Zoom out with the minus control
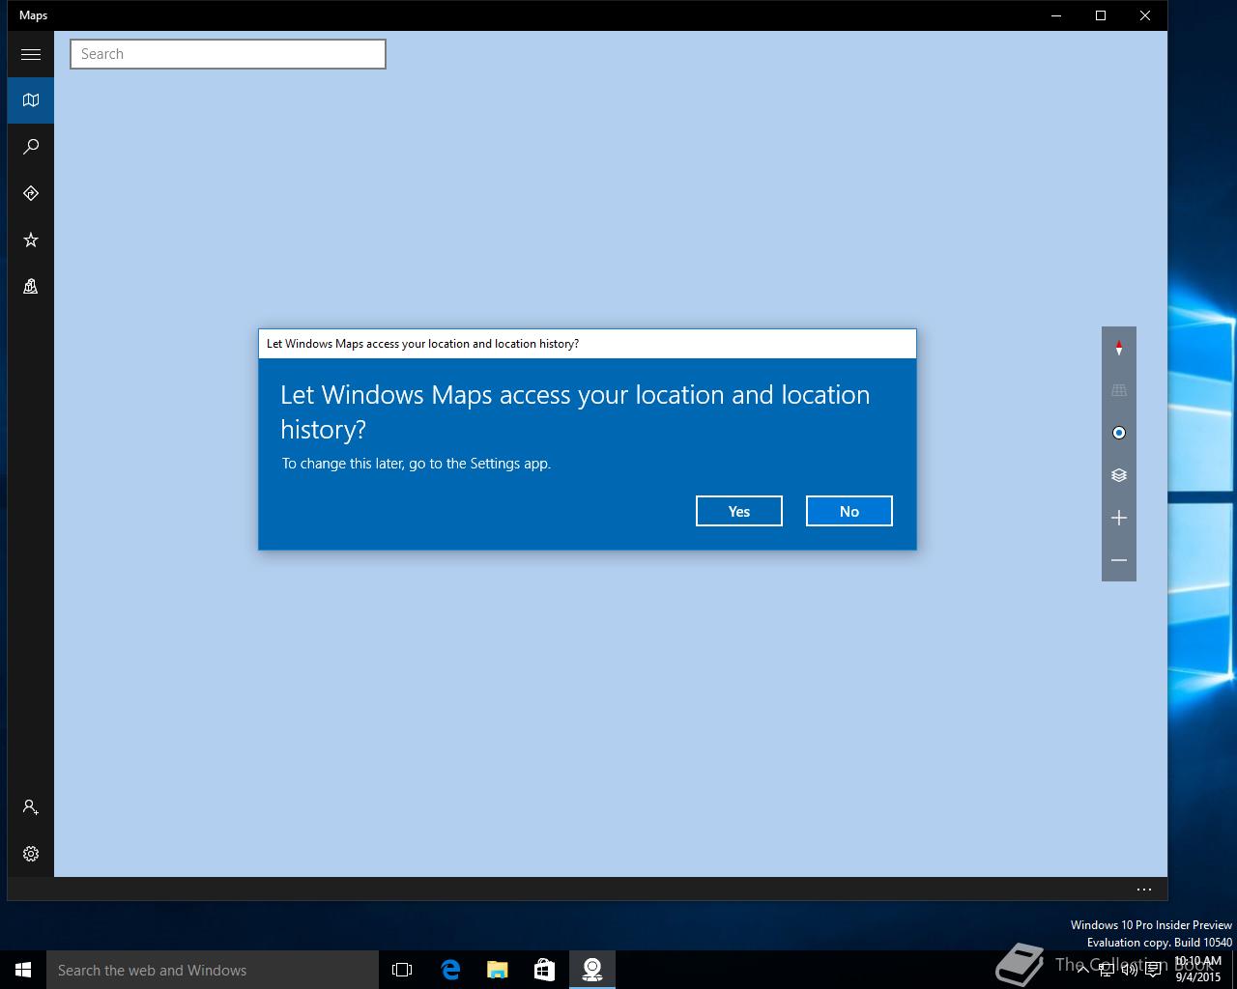Viewport: 1237px width, 989px height. point(1119,560)
